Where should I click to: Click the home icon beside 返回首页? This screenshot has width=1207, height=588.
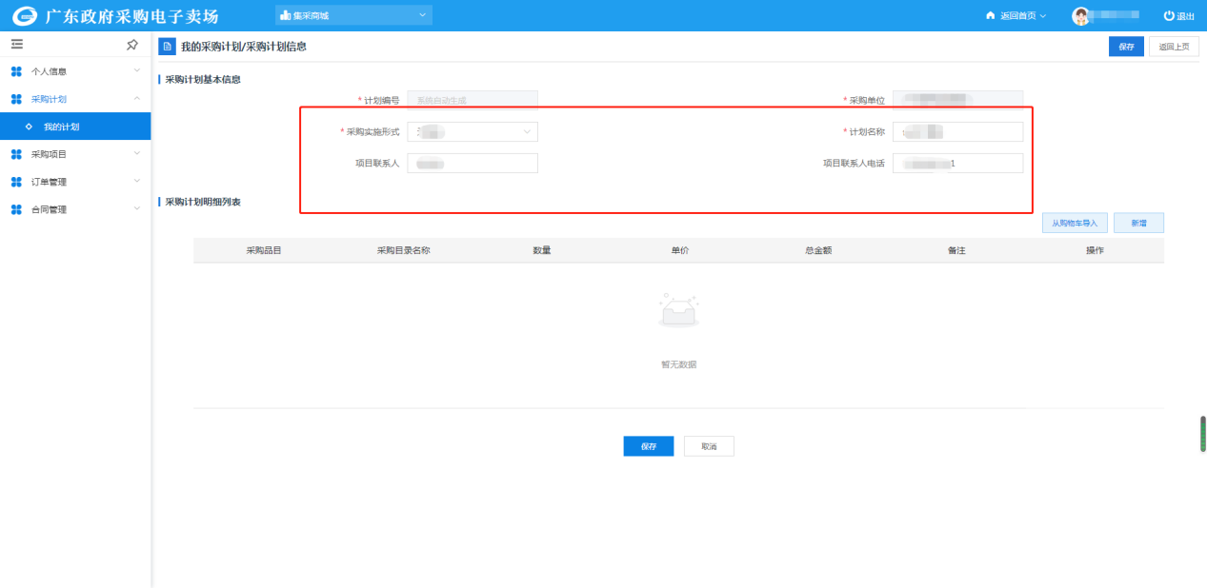point(990,16)
